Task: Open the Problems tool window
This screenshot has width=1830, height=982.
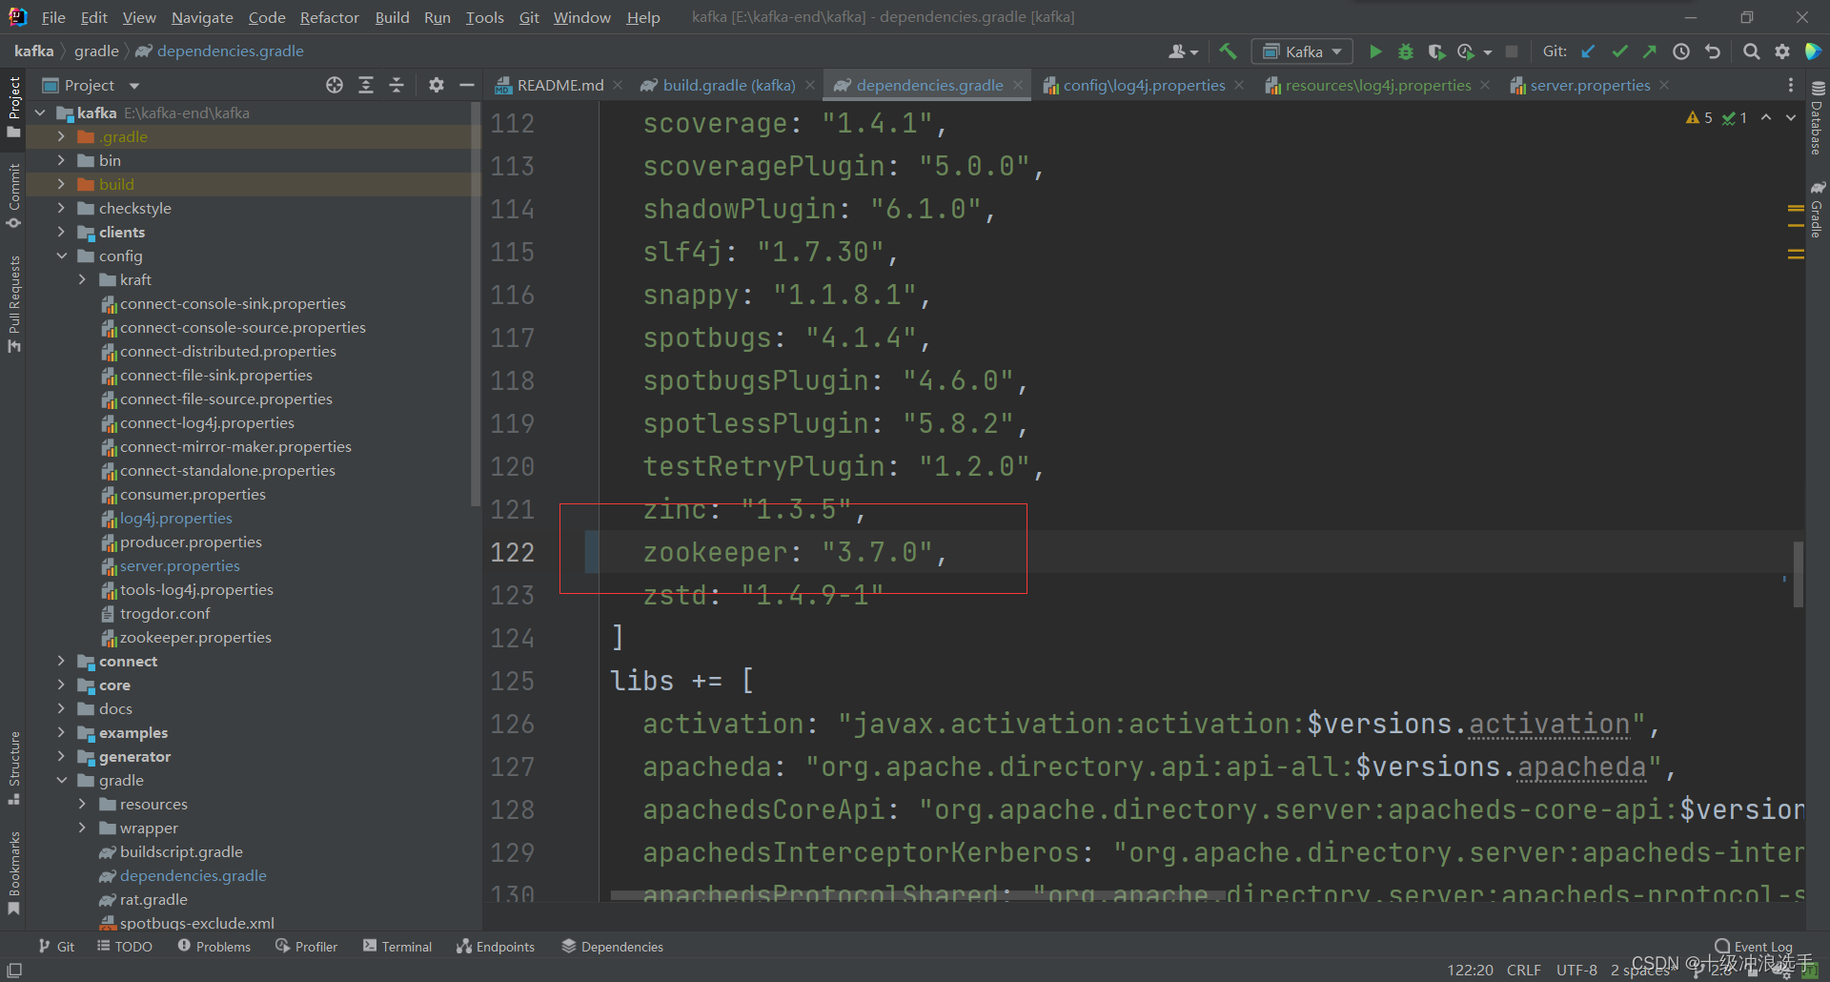Action: pos(214,946)
